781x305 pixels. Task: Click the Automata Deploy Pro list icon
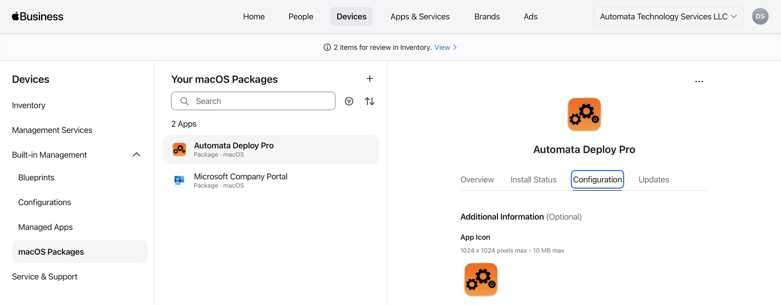pos(179,149)
